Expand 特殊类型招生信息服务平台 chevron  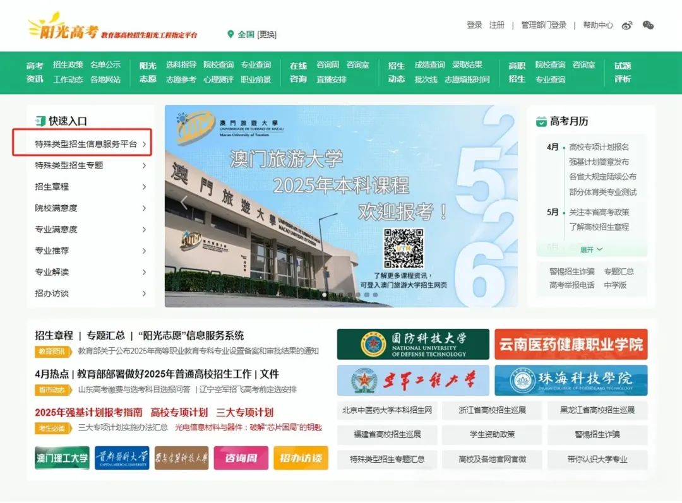[x=144, y=144]
